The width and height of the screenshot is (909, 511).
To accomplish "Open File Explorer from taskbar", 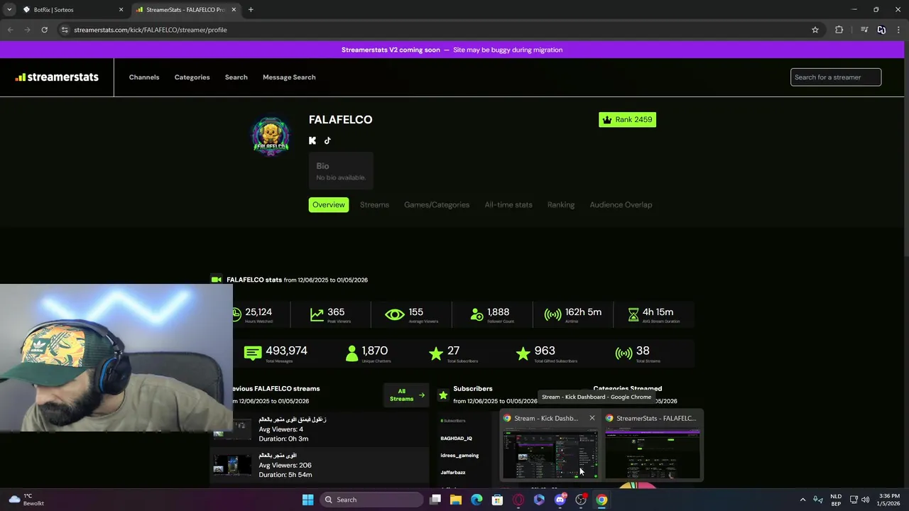I will click(456, 500).
